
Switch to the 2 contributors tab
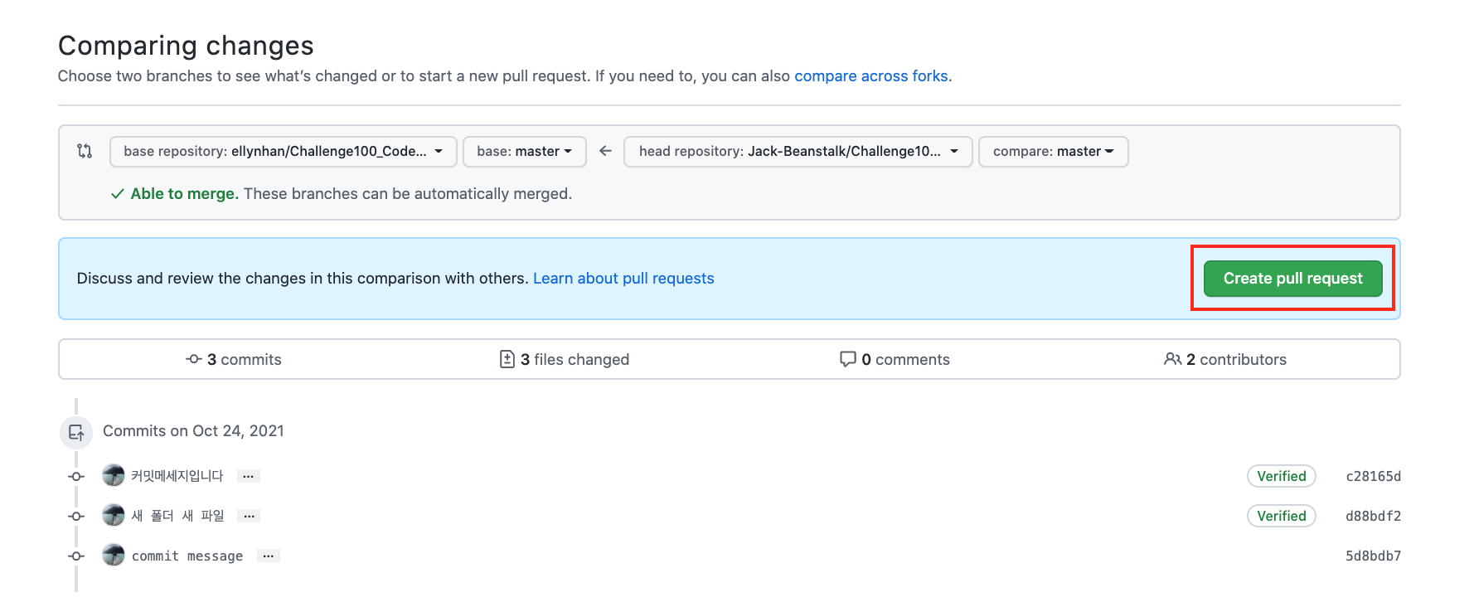point(1225,359)
